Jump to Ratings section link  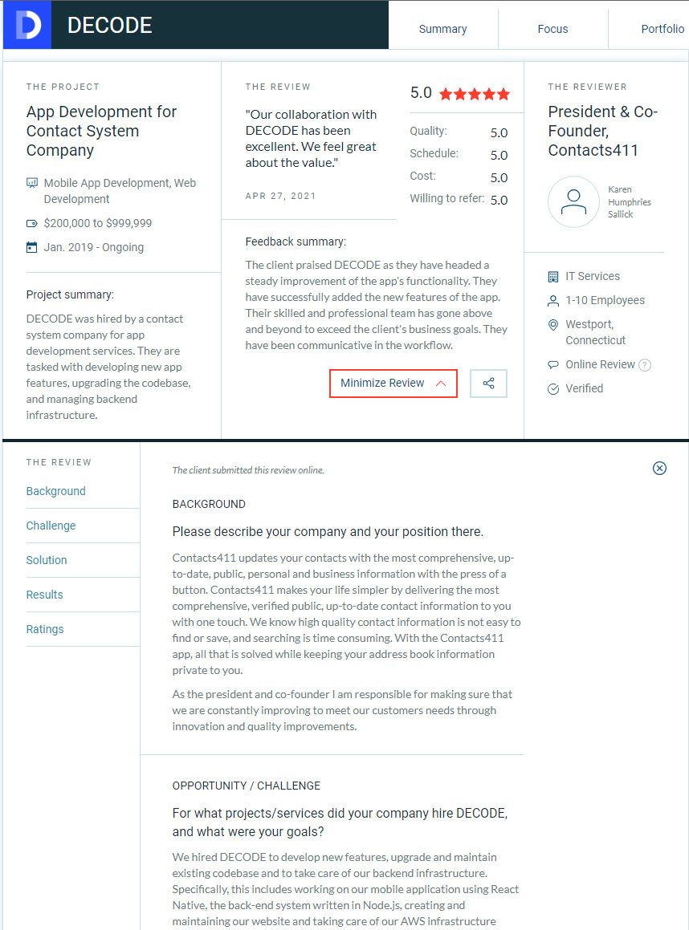(x=45, y=629)
